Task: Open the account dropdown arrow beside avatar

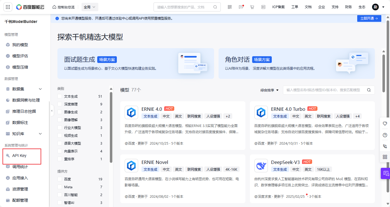Action: pos(383,7)
